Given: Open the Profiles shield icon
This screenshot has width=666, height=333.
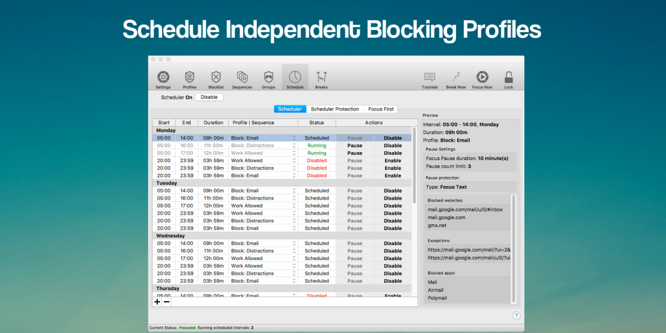Looking at the screenshot, I should (x=189, y=77).
